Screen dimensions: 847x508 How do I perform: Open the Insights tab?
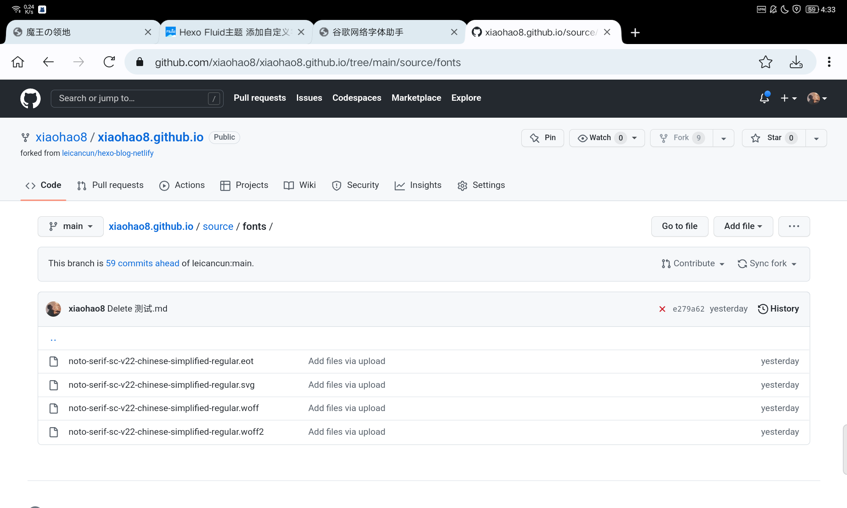(x=418, y=185)
